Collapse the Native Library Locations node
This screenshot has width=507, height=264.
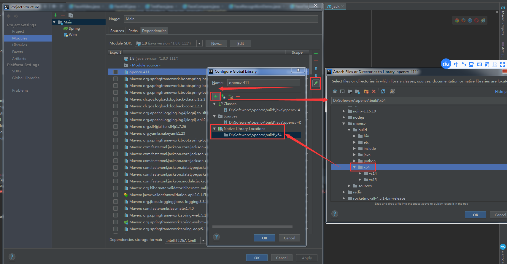pos(214,129)
